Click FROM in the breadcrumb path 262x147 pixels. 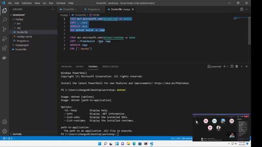click(96, 15)
